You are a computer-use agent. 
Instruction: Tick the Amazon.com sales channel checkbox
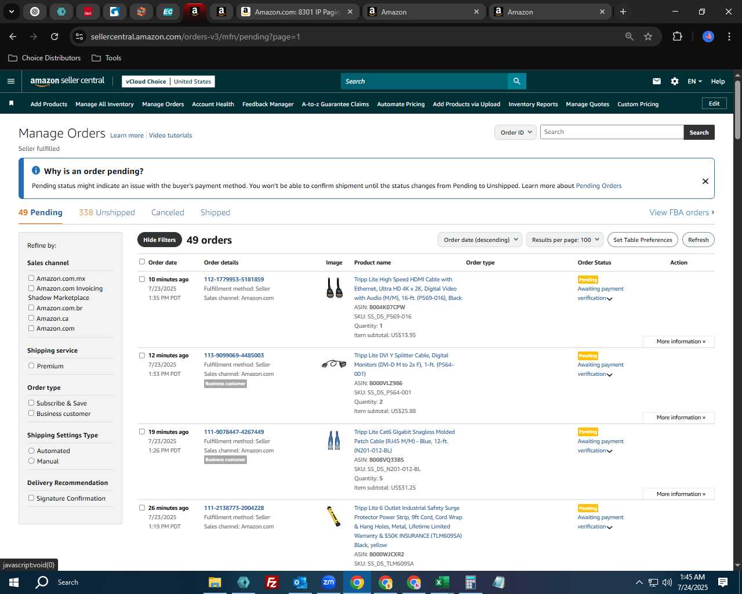(31, 328)
